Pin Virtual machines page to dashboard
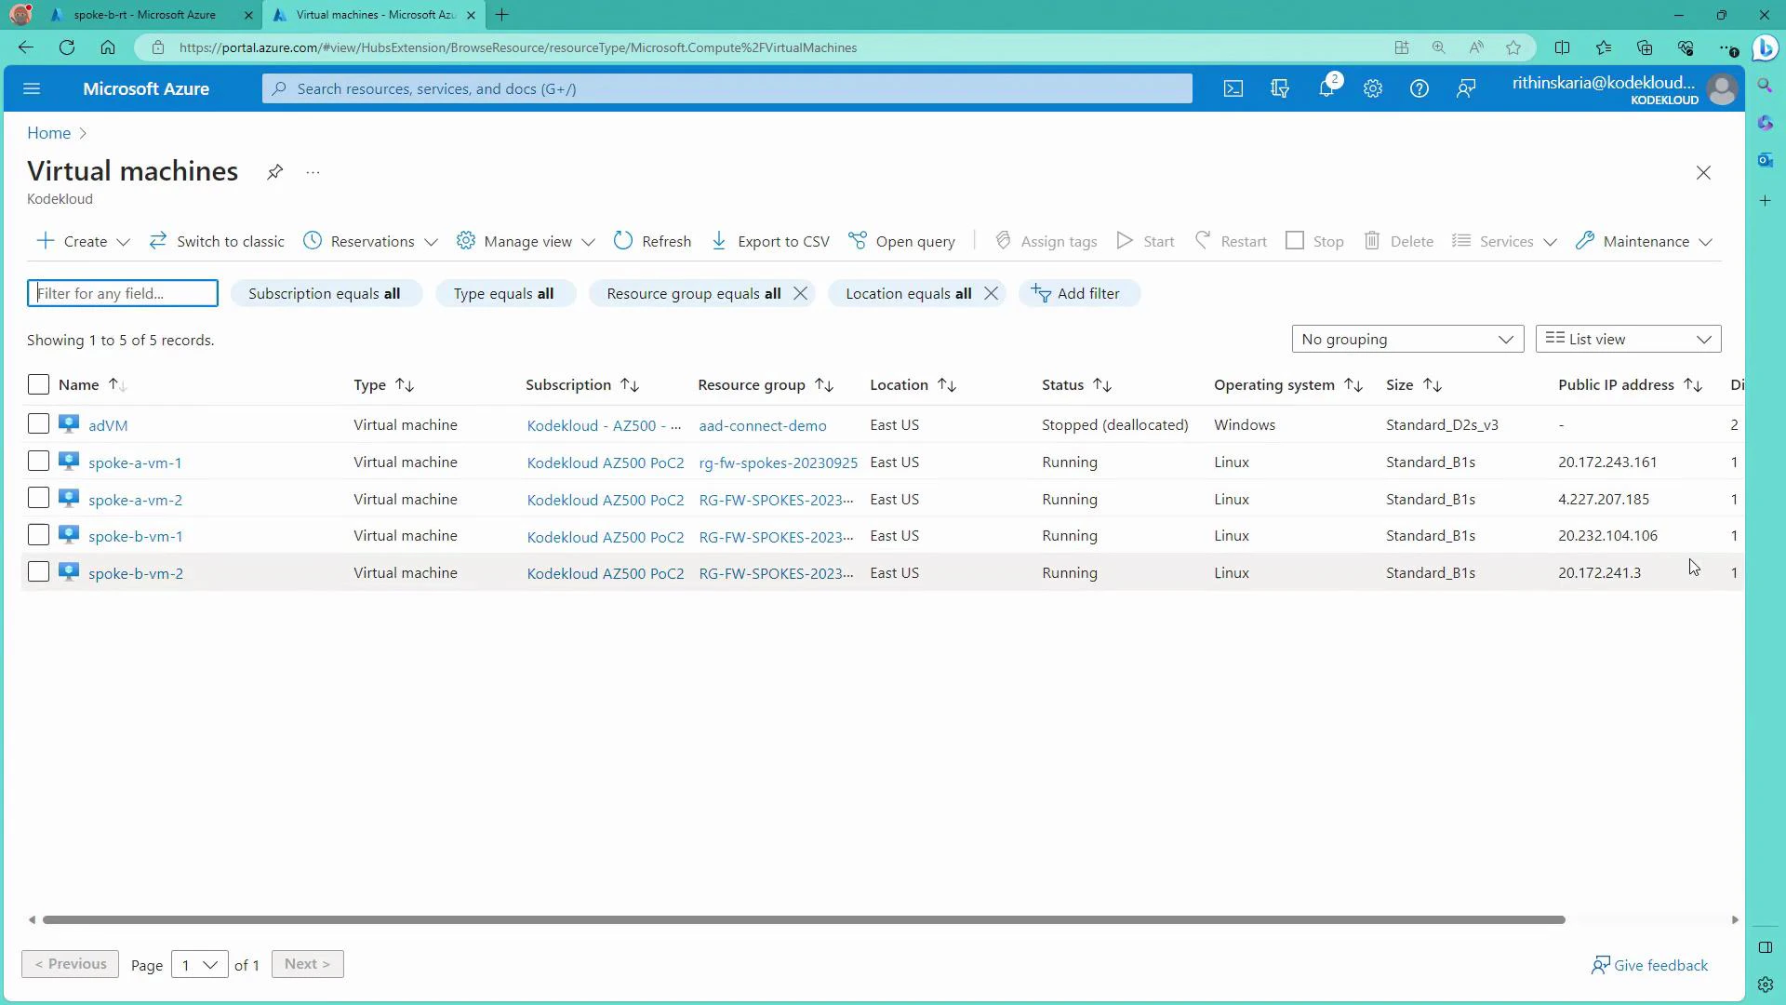 273,171
